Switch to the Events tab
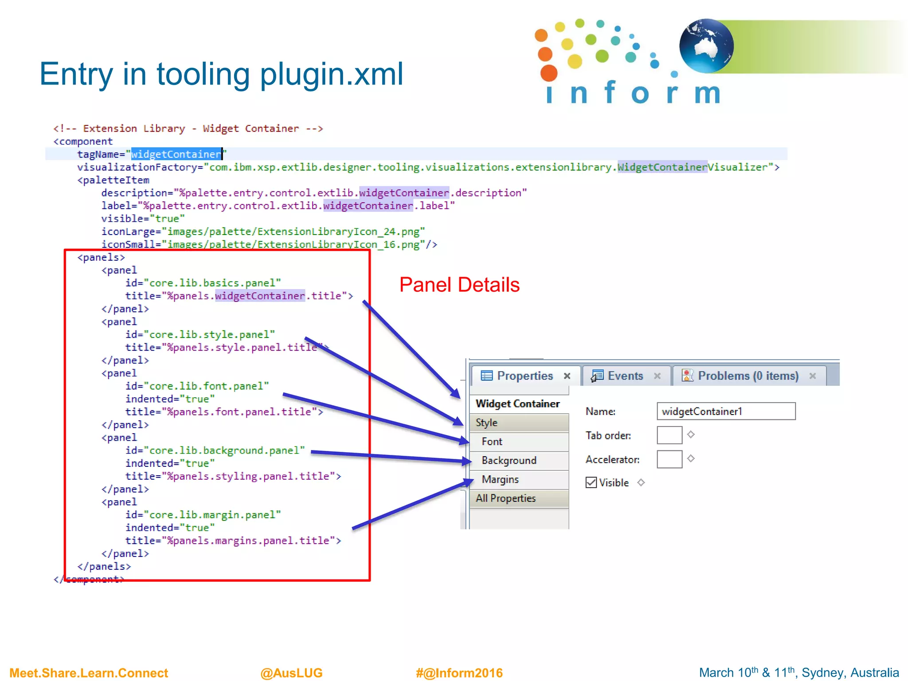 tap(625, 376)
